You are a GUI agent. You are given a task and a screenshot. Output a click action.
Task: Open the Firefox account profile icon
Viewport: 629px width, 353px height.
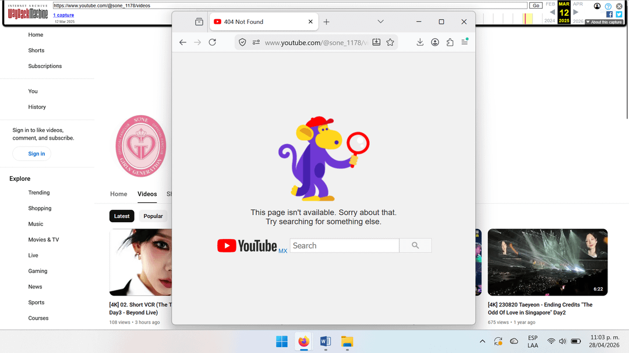click(x=435, y=42)
